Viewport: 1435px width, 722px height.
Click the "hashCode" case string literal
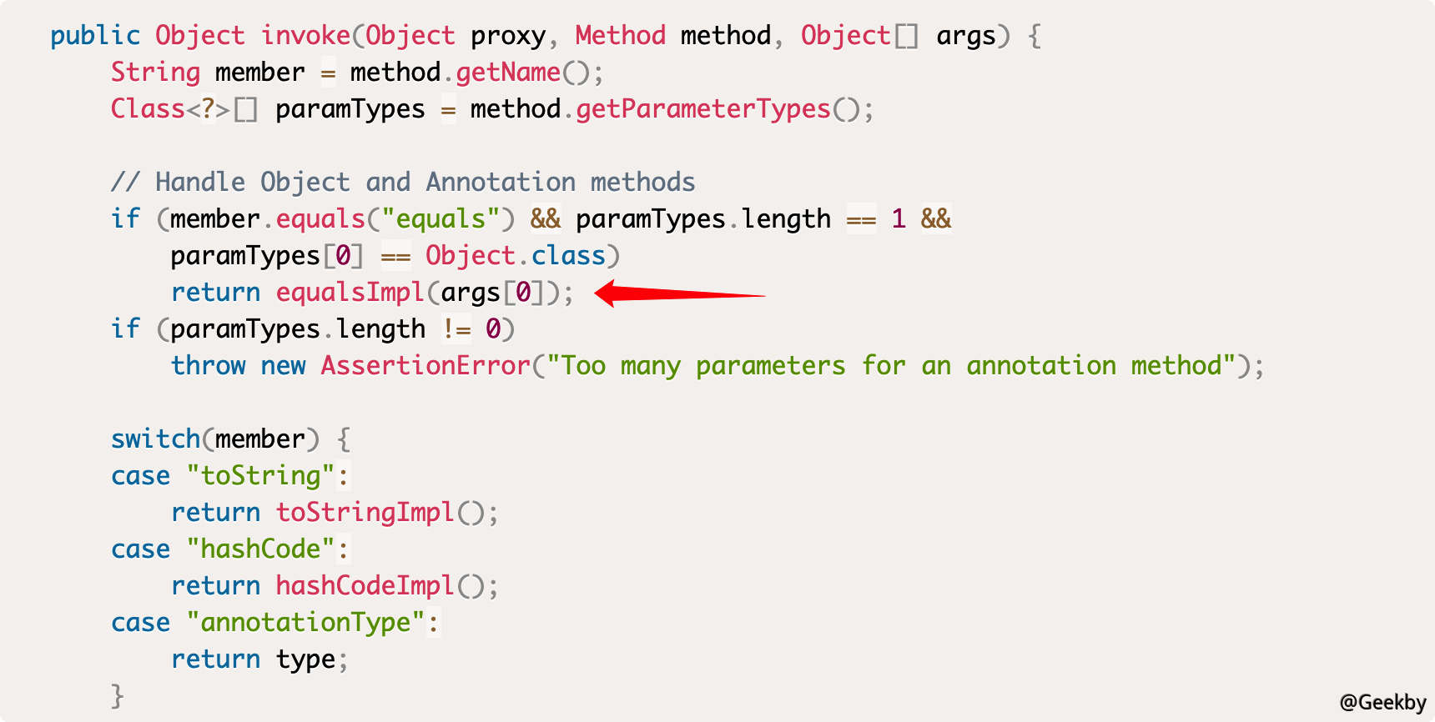coord(260,549)
